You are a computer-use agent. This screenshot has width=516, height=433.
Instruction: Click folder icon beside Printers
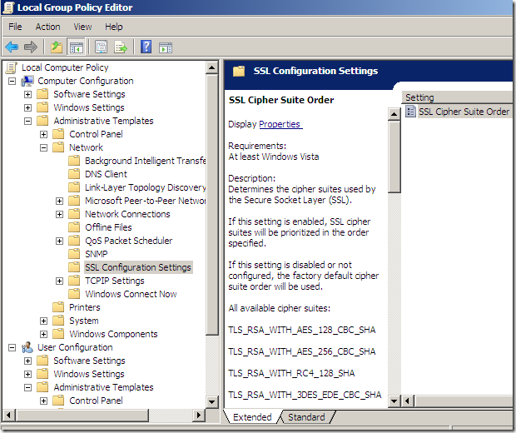pos(58,307)
